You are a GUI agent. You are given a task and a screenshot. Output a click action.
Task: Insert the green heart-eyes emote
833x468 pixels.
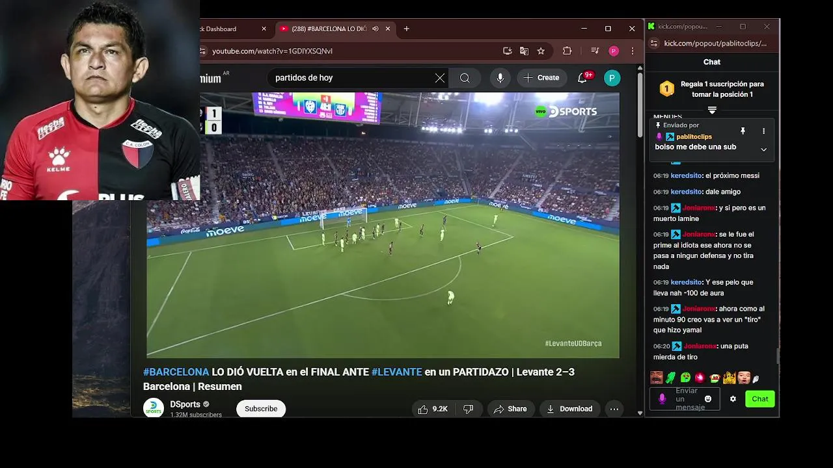coord(685,378)
